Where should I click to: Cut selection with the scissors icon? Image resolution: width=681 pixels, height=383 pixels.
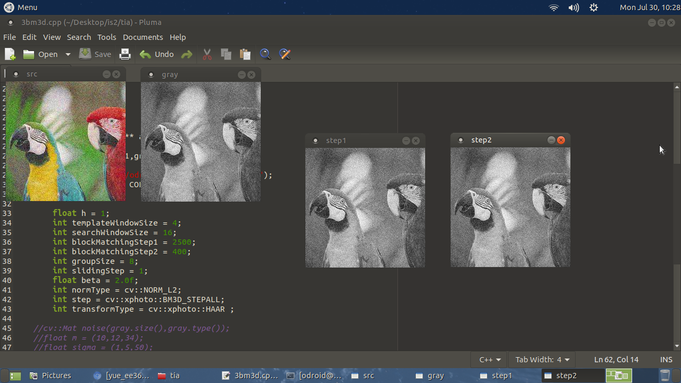pos(207,54)
